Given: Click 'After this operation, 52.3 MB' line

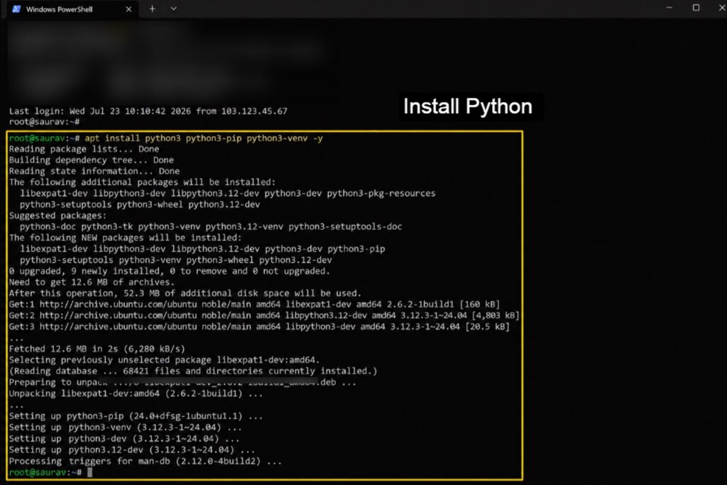Looking at the screenshot, I should coord(185,294).
